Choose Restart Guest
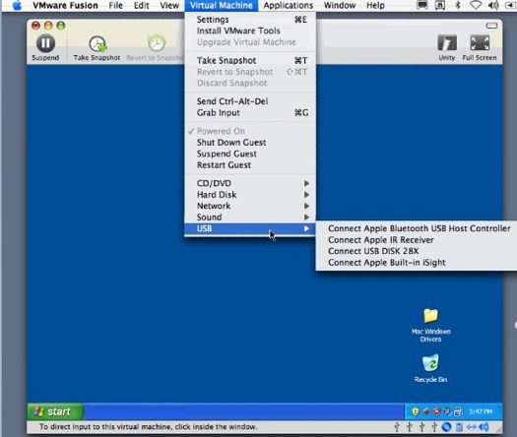This screenshot has height=437, width=517. tap(250, 165)
